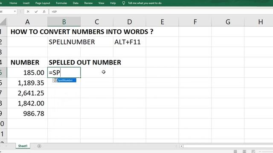
Task: Select column B header
Action: 64,22
